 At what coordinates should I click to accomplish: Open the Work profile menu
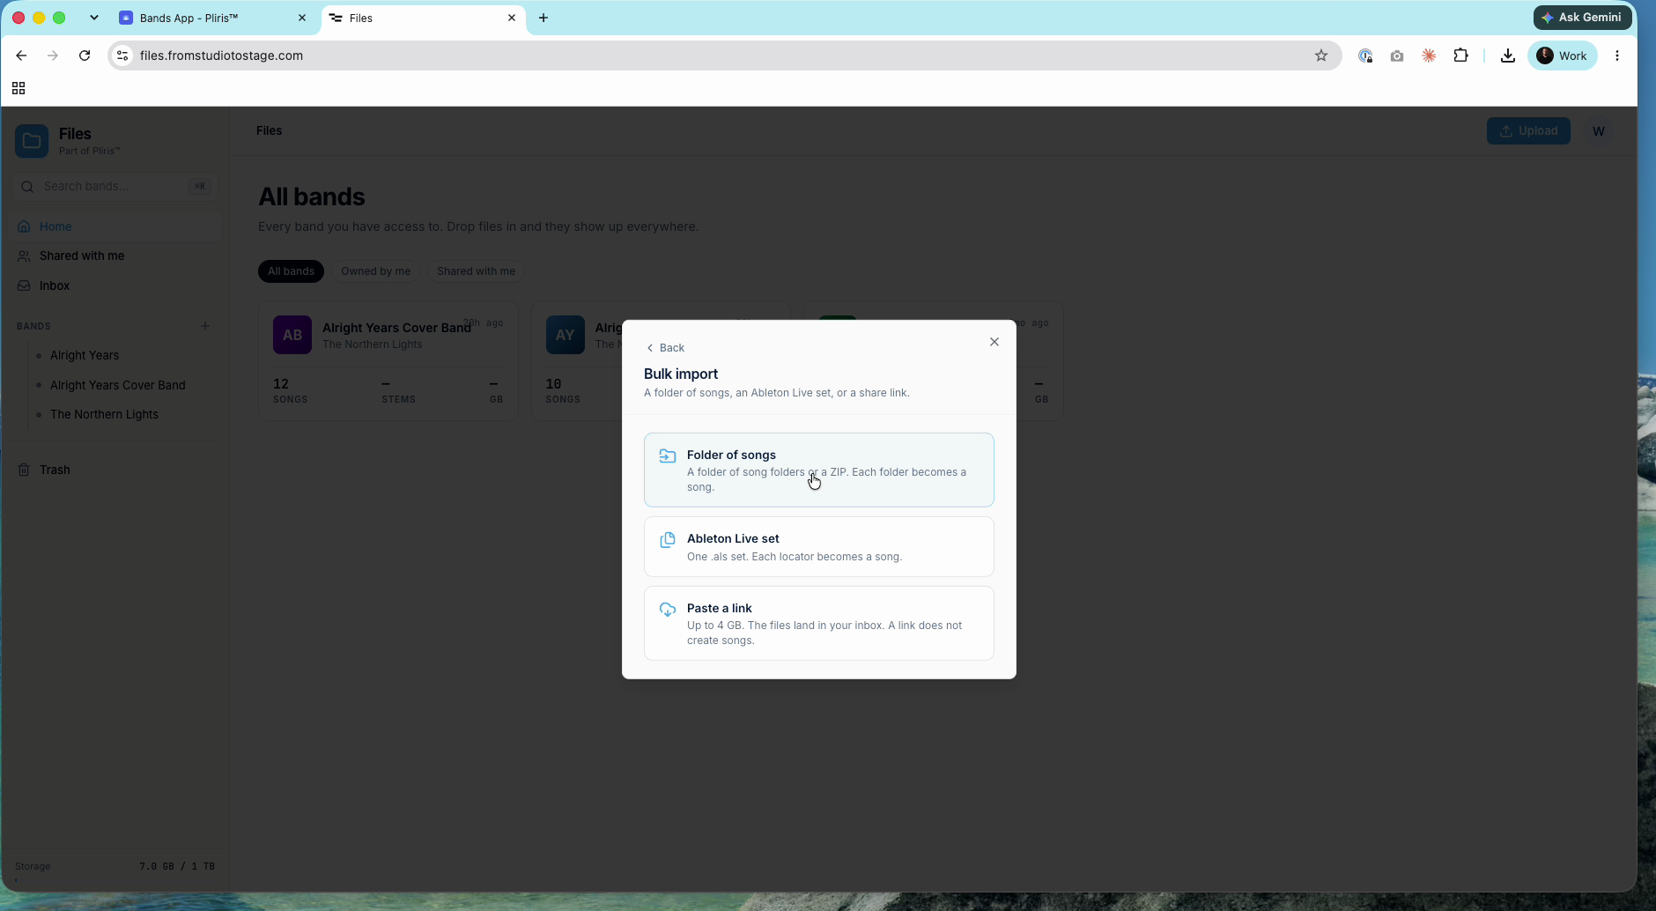(1563, 56)
